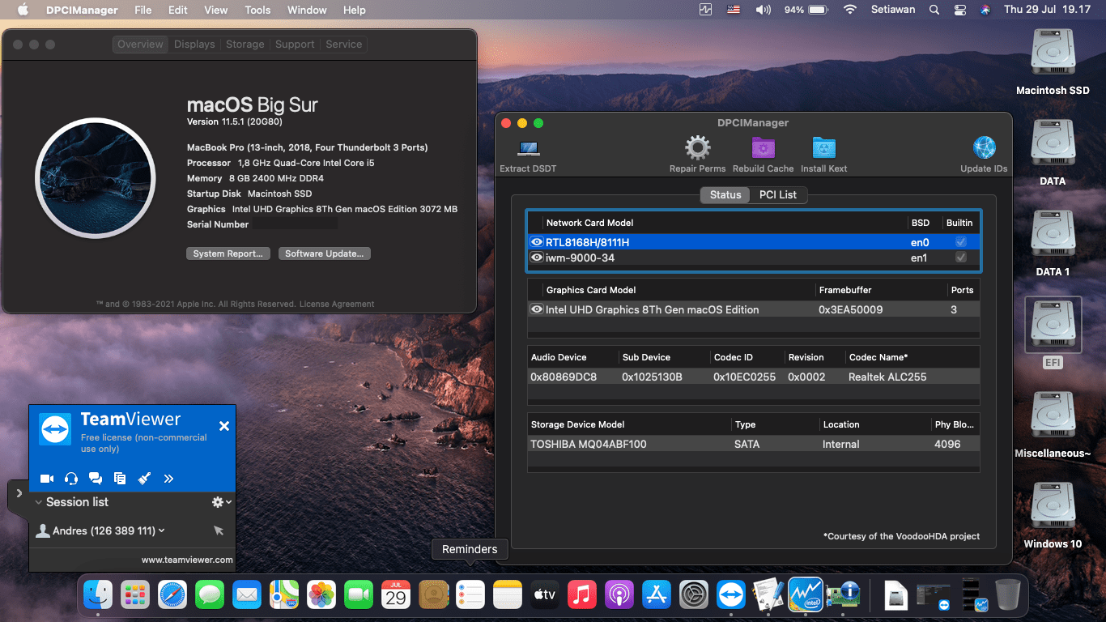This screenshot has width=1106, height=622.
Task: Open Intel Power Gadget in Dock
Action: [x=806, y=596]
